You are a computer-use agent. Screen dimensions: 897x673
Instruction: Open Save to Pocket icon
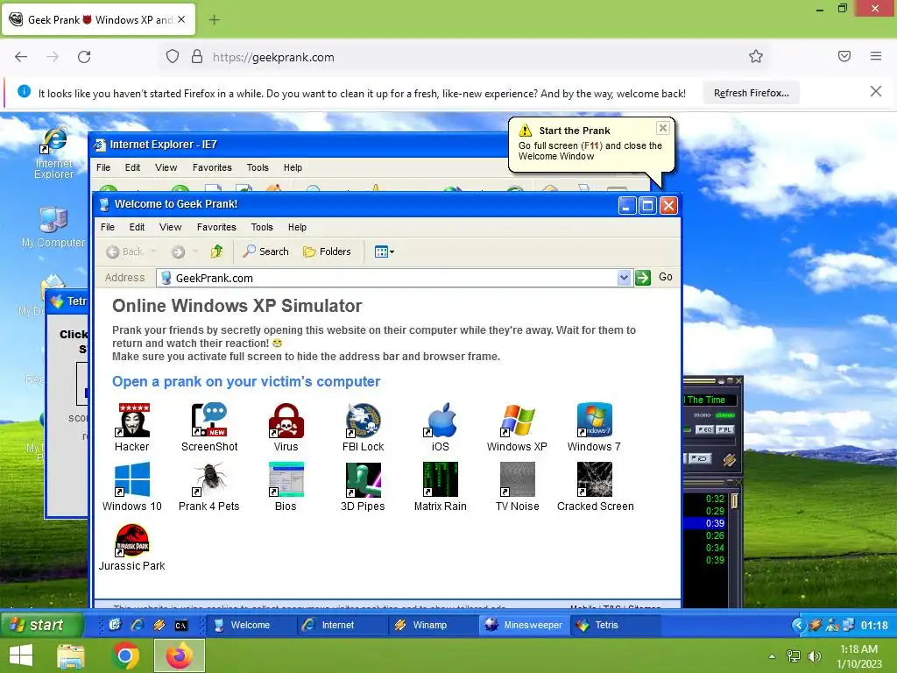[x=844, y=56]
